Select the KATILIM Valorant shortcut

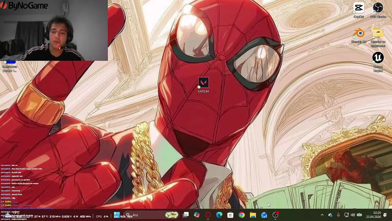(203, 85)
